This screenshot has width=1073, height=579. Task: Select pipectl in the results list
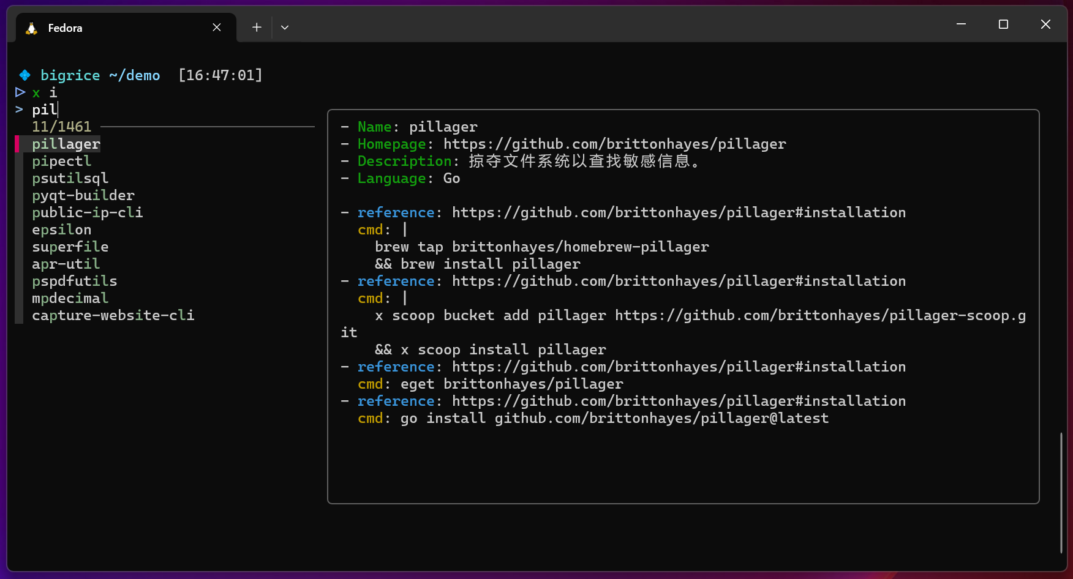62,162
